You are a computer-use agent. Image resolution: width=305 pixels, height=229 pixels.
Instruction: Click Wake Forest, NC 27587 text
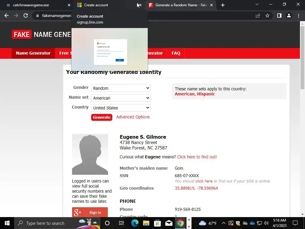point(143,148)
